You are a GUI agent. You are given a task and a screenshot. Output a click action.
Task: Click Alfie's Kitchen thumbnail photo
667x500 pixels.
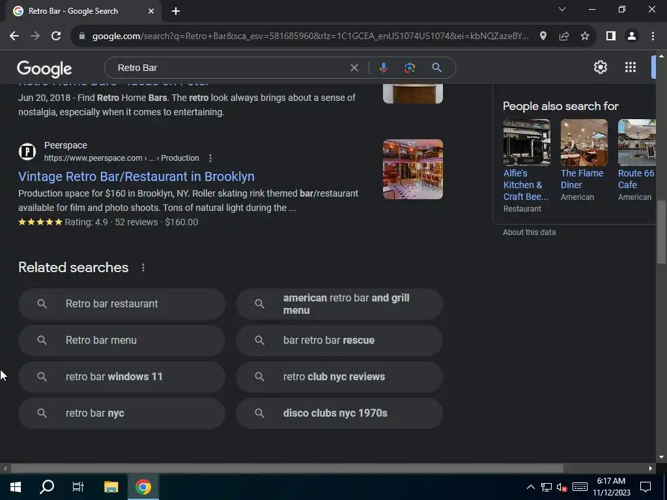[x=526, y=143]
